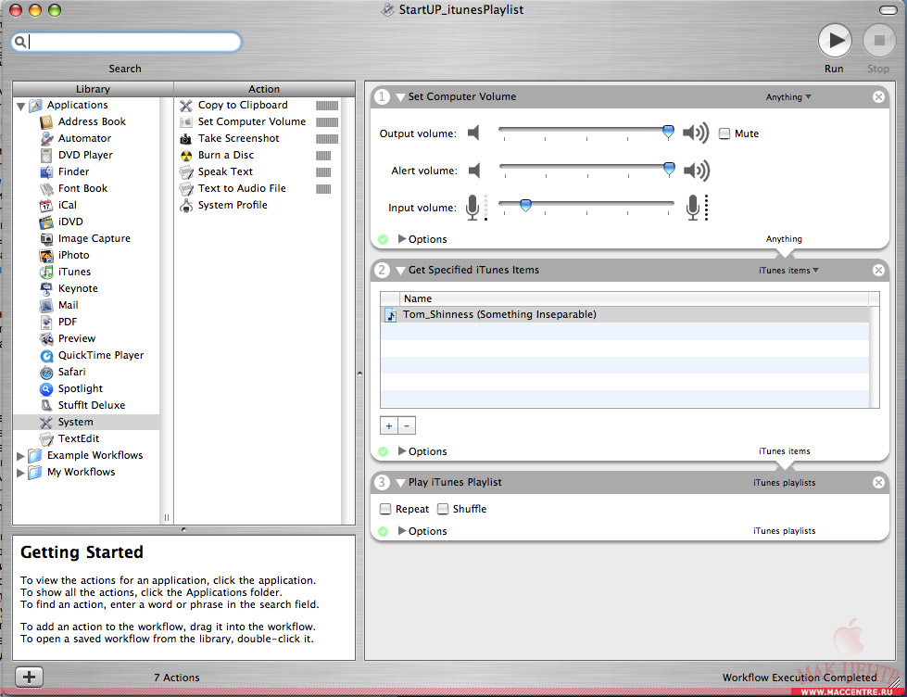Focus the Search field

125,42
